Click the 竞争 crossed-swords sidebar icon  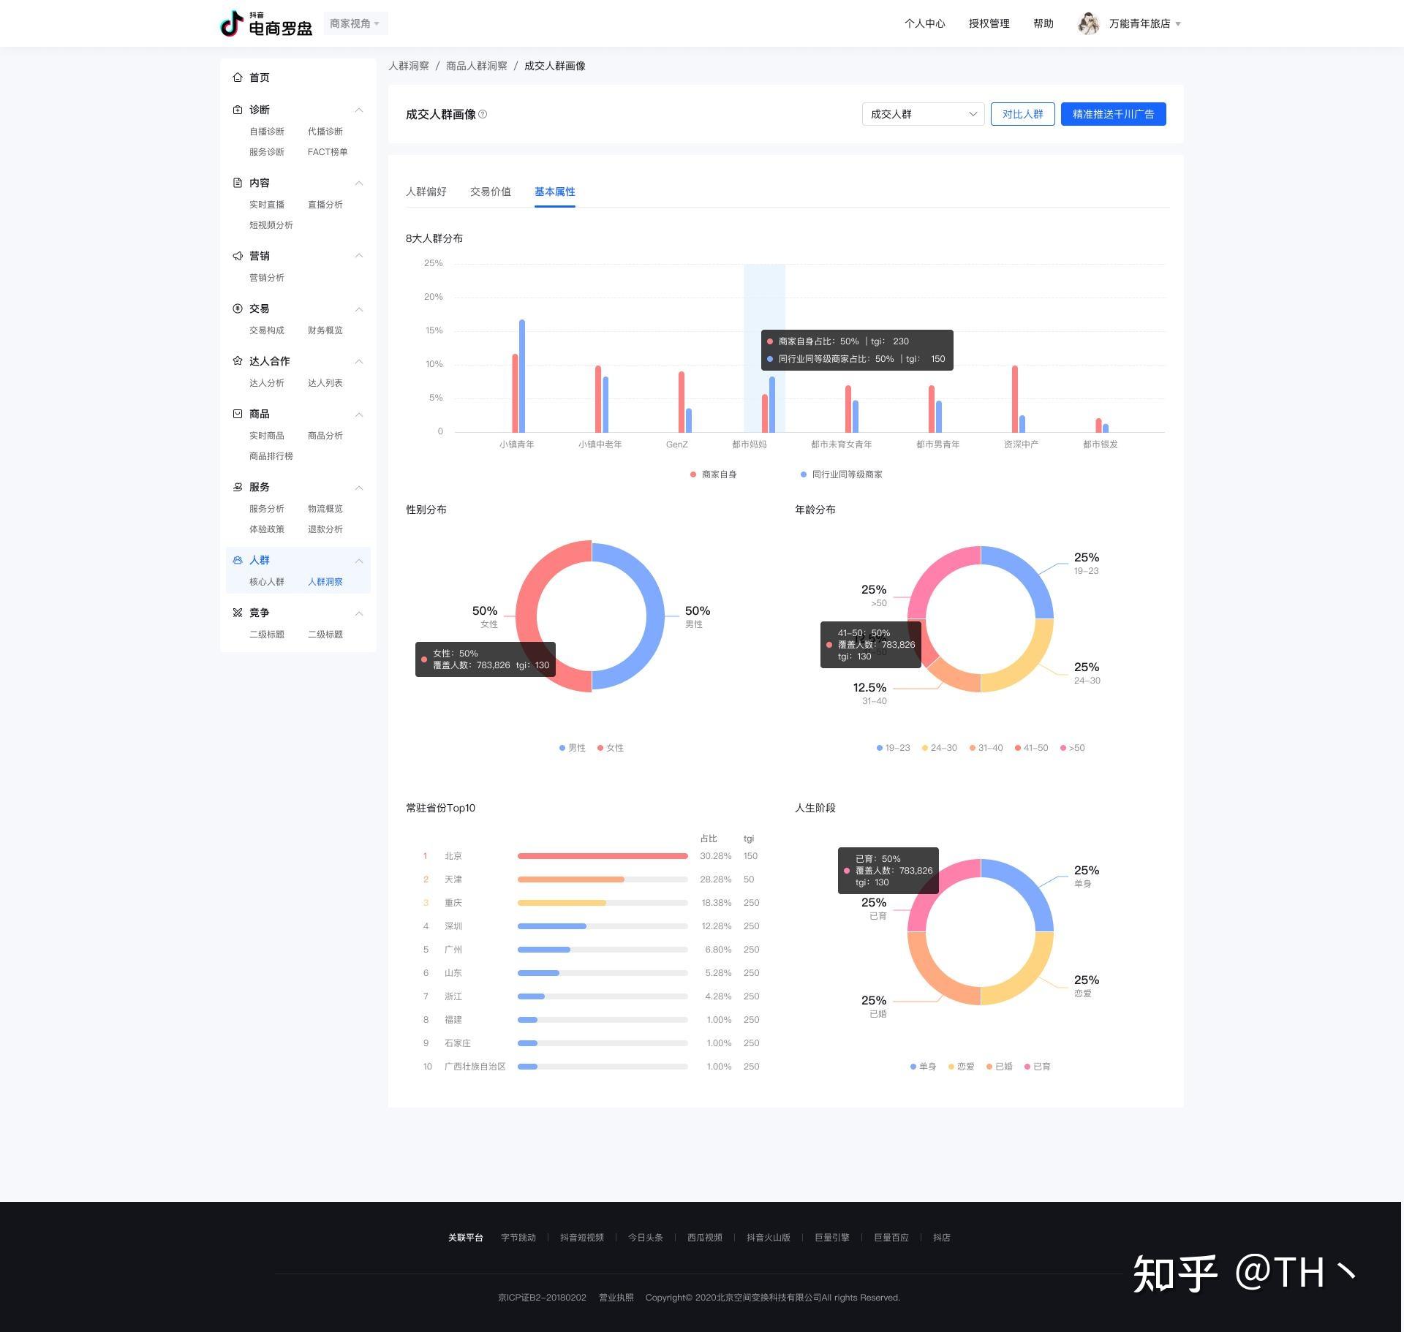[237, 613]
